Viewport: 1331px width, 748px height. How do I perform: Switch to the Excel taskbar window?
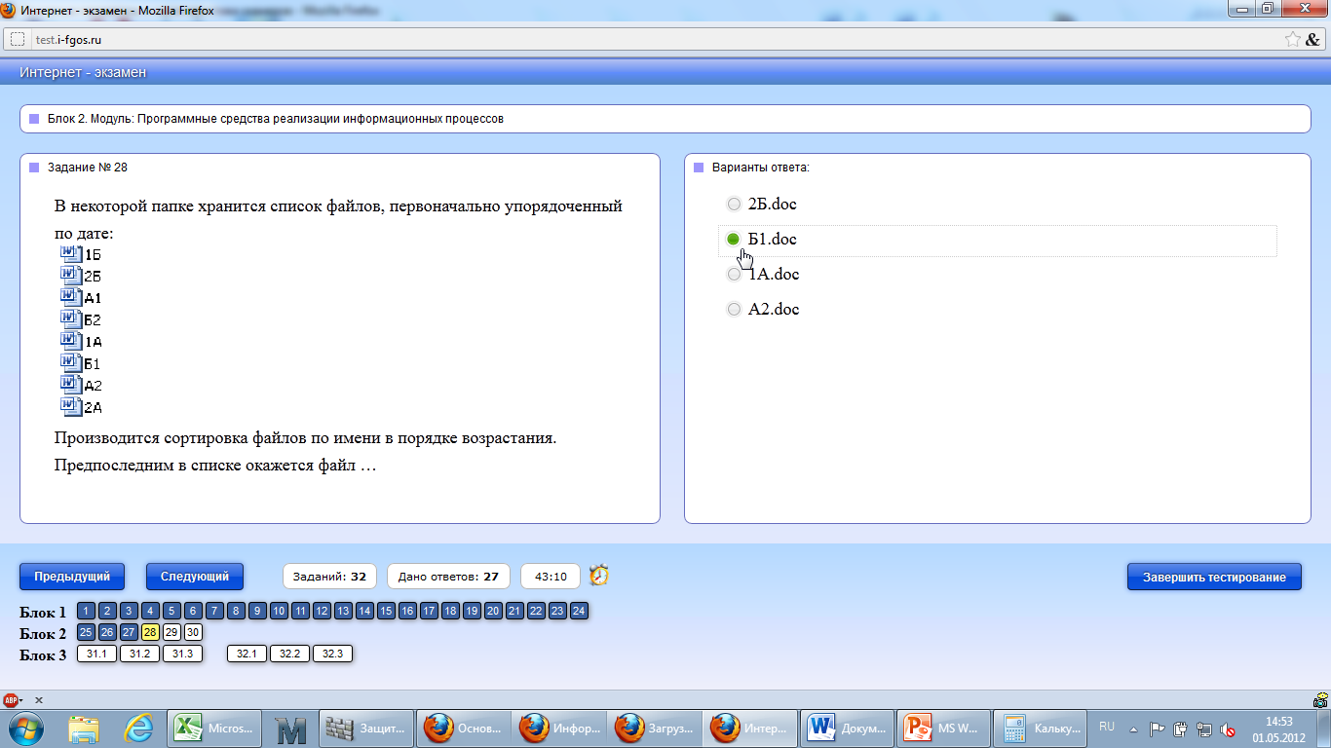point(215,729)
